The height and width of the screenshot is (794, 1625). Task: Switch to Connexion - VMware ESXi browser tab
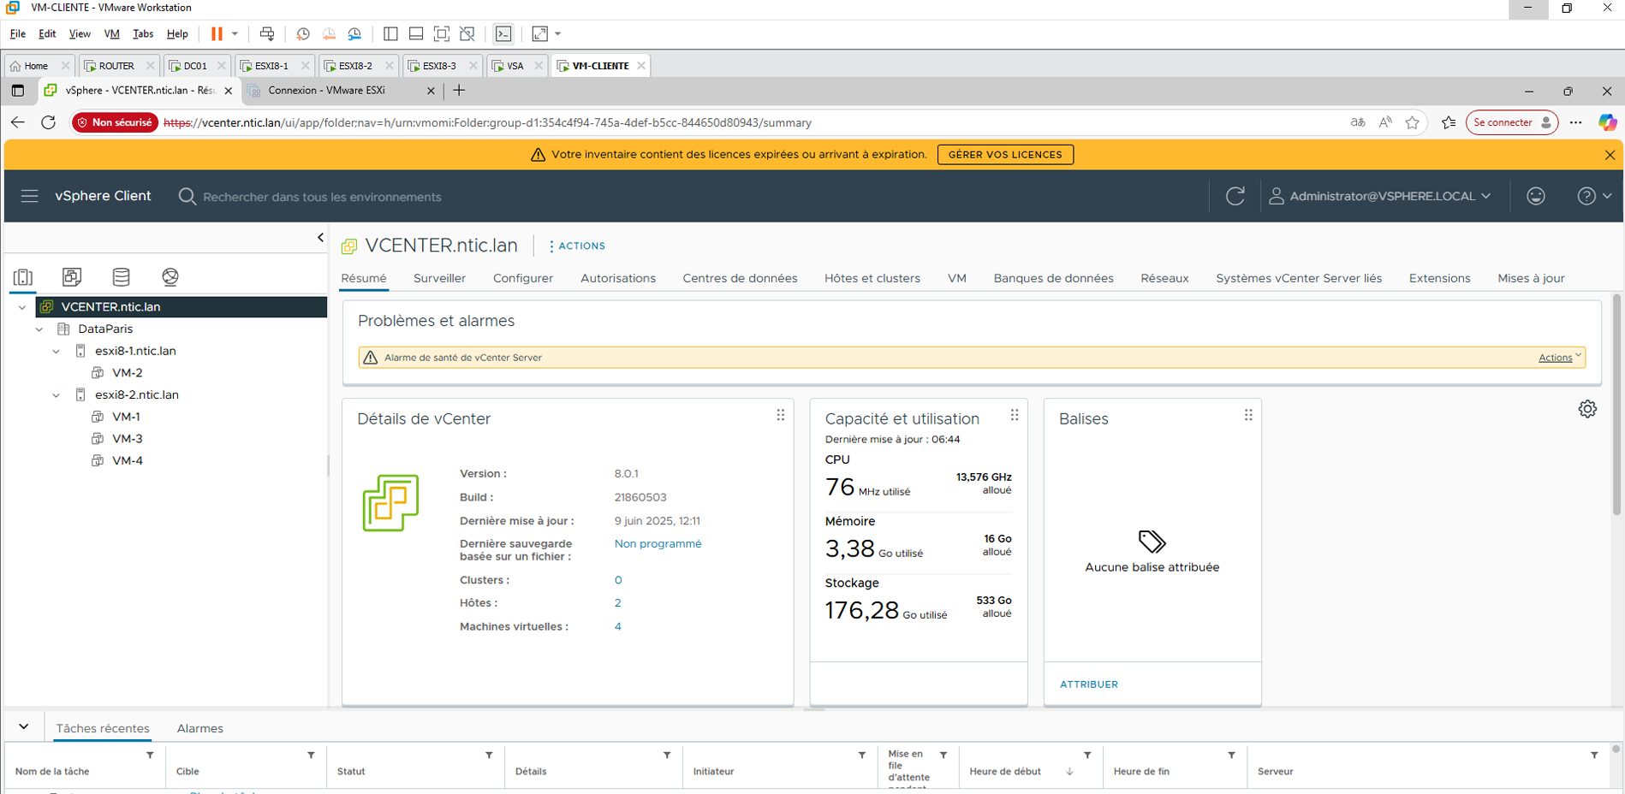pyautogui.click(x=341, y=90)
